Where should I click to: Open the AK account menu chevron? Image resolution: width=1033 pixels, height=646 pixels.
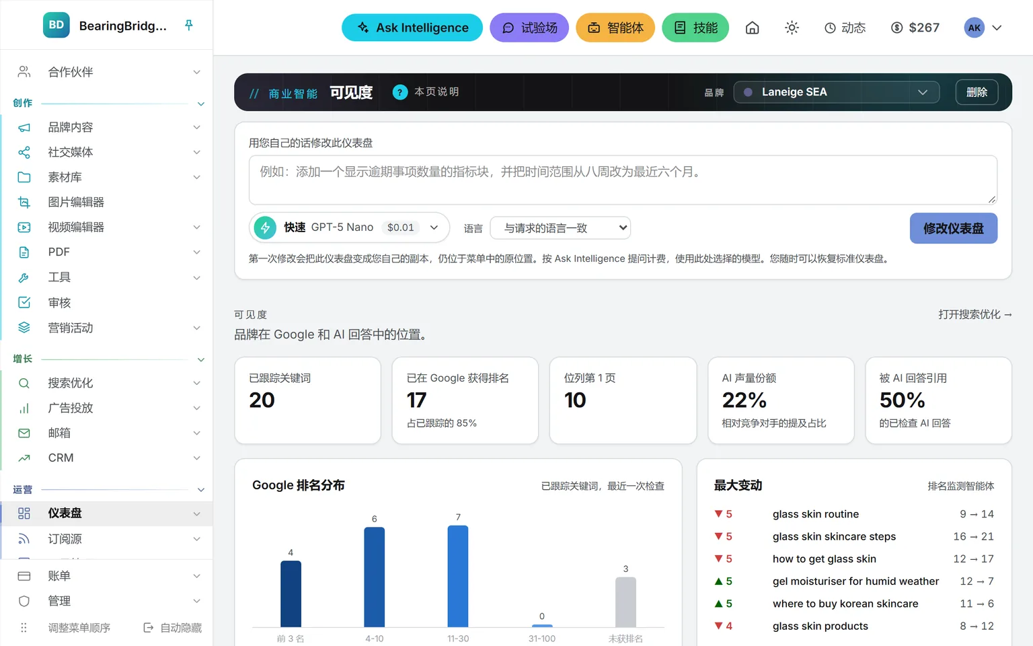[x=997, y=28]
